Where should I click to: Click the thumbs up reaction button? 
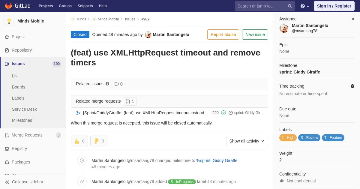click(79, 141)
